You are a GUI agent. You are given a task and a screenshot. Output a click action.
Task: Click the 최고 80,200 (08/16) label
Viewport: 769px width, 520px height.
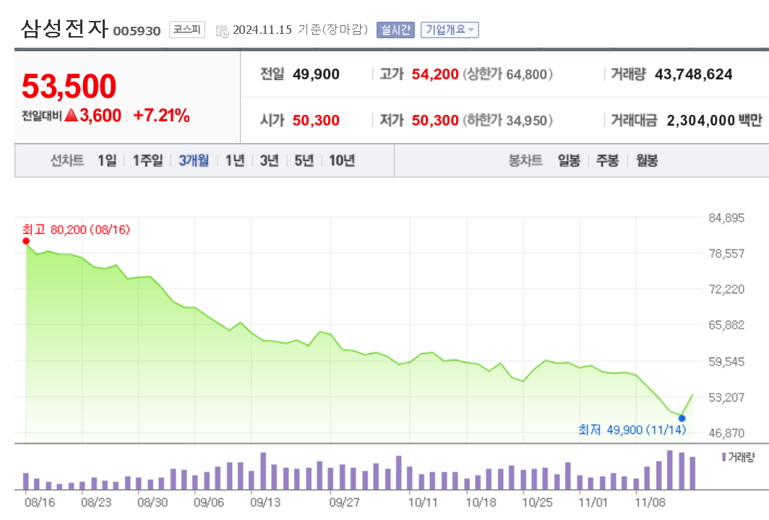(76, 230)
